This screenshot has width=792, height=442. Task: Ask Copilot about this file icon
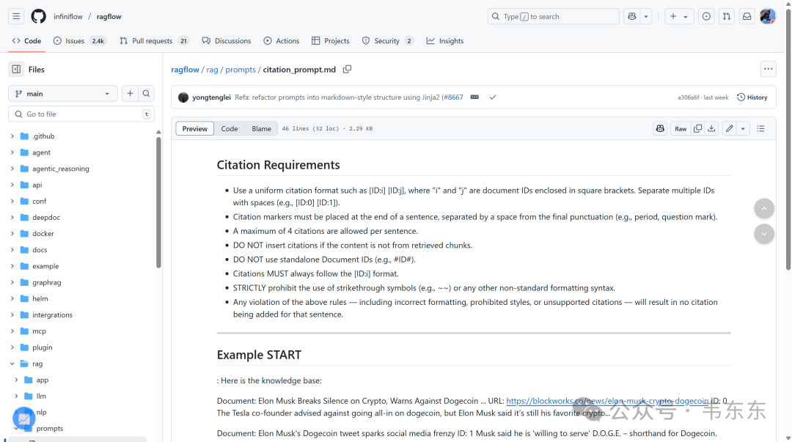point(660,129)
